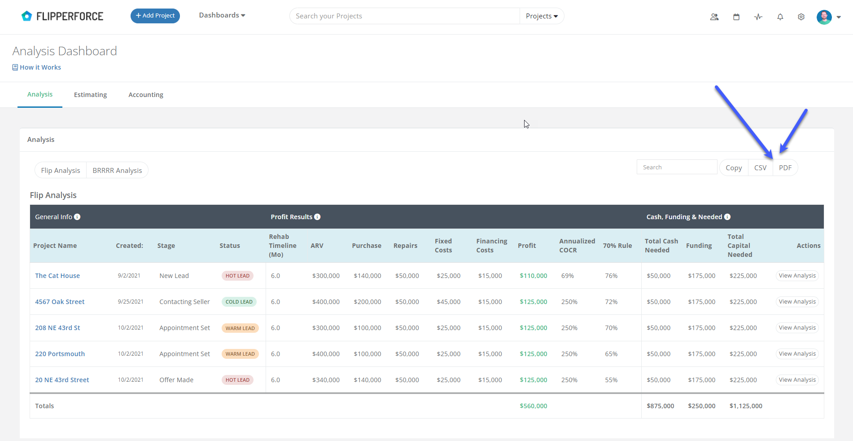View Analysis for 4567 Oak Street

click(x=797, y=302)
